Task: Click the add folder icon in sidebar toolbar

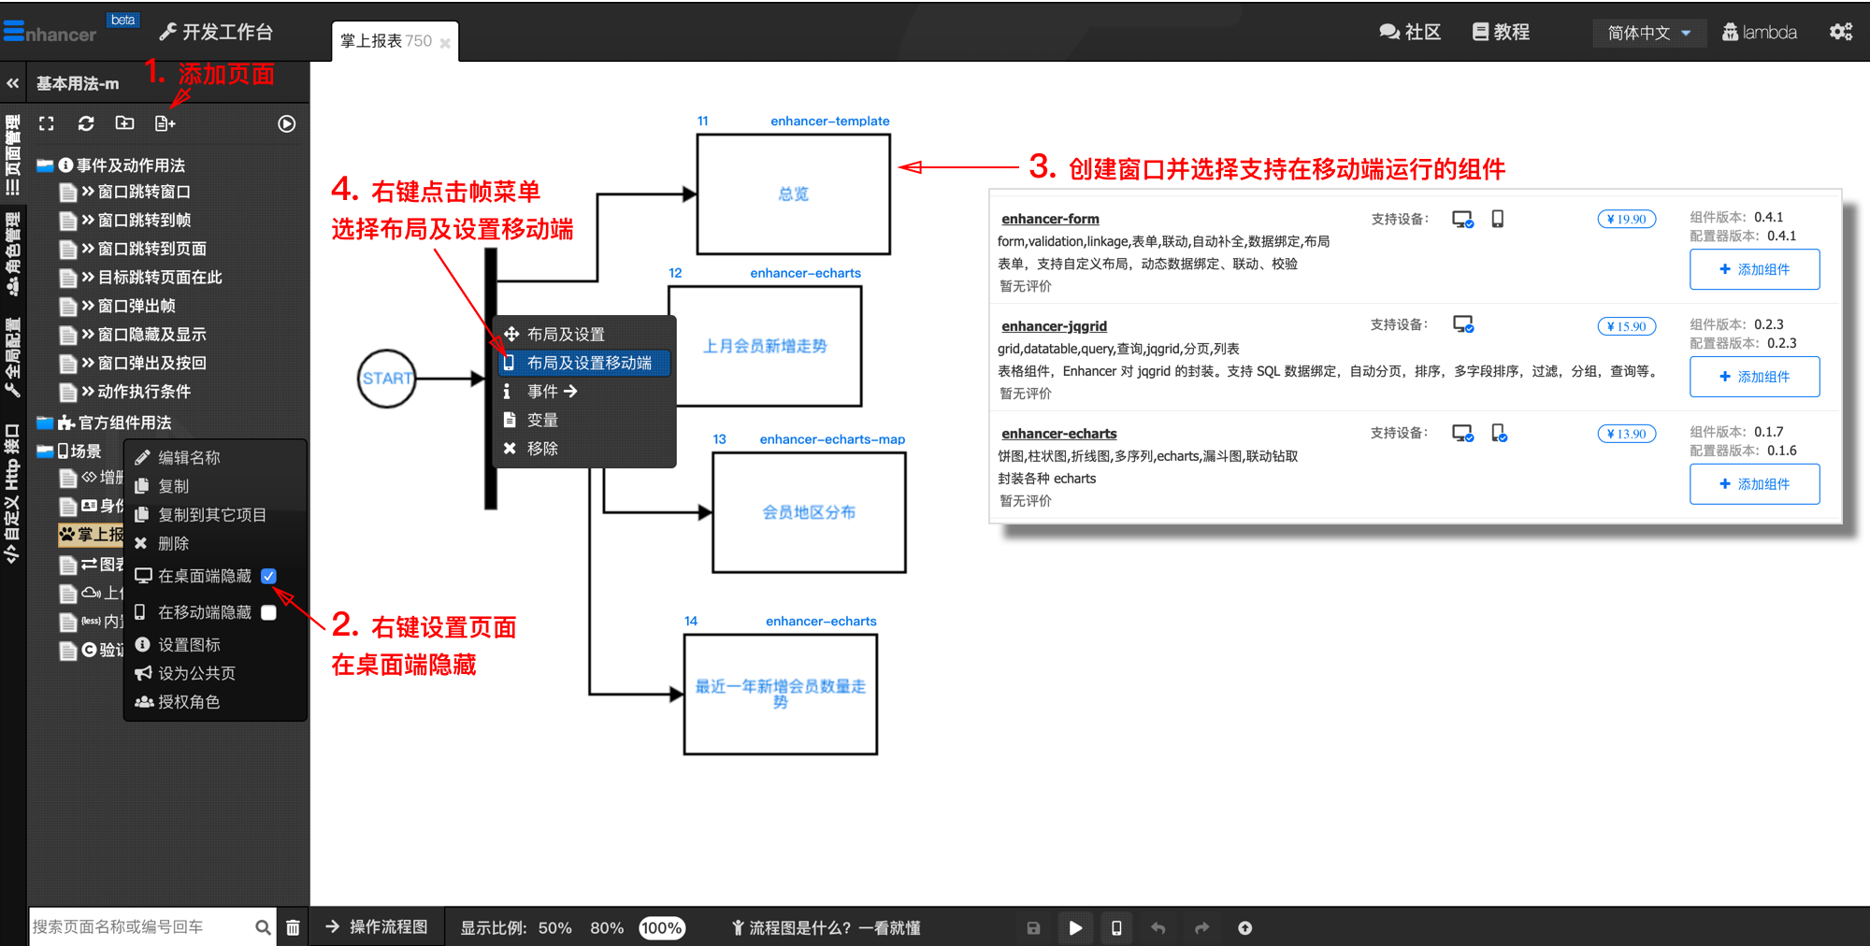Action: pos(124,123)
